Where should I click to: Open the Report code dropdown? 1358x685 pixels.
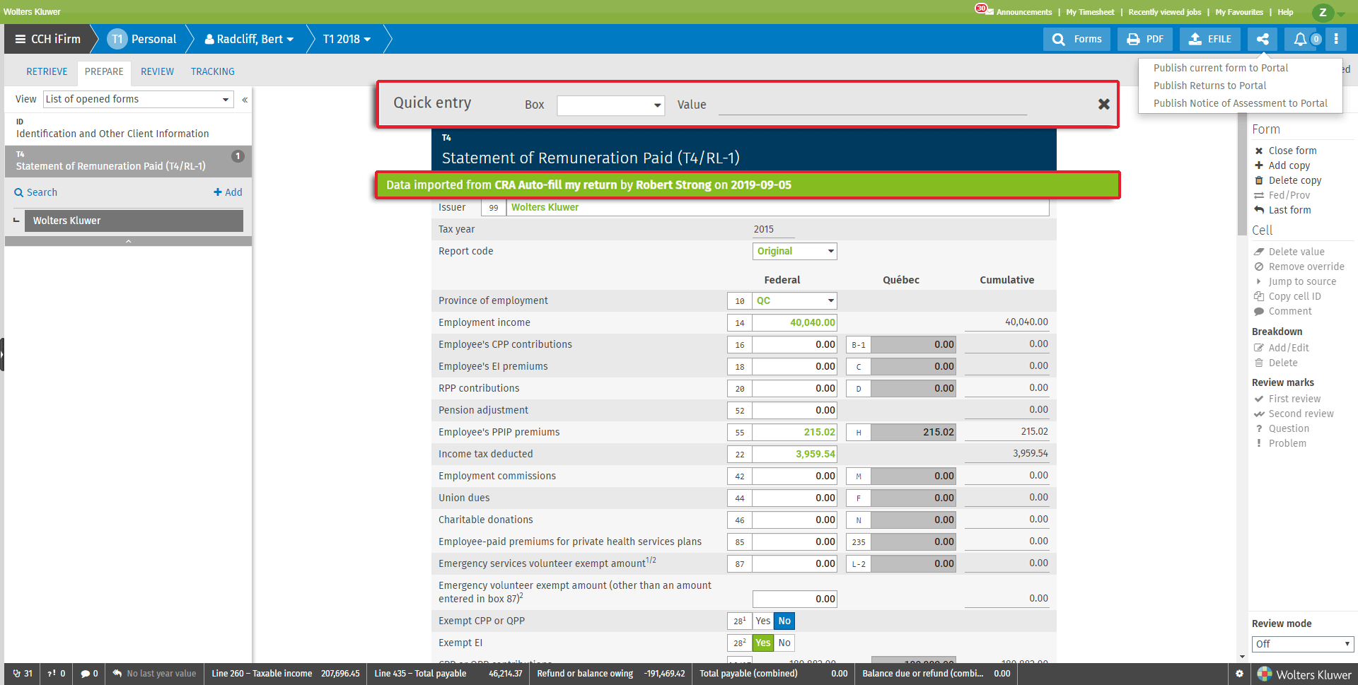[x=795, y=251]
